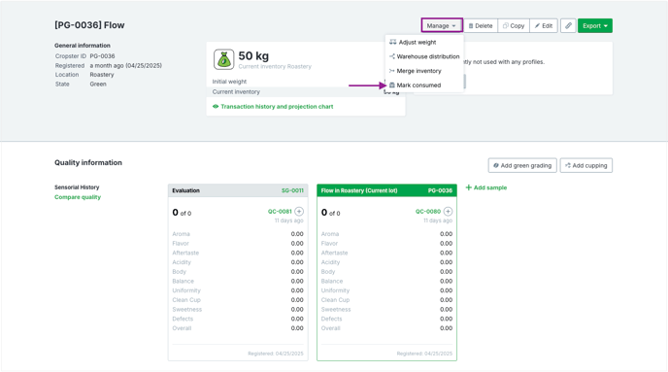
Task: Click the attachment paperclip icon
Action: click(568, 25)
